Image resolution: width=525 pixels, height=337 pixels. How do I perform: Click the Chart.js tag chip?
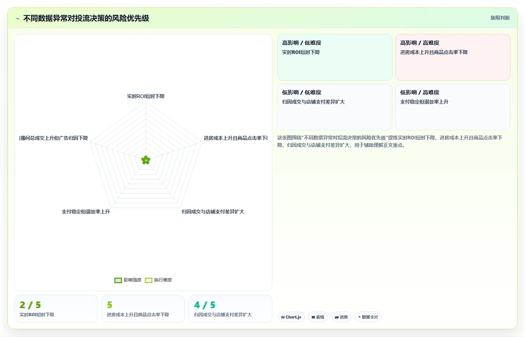point(291,317)
